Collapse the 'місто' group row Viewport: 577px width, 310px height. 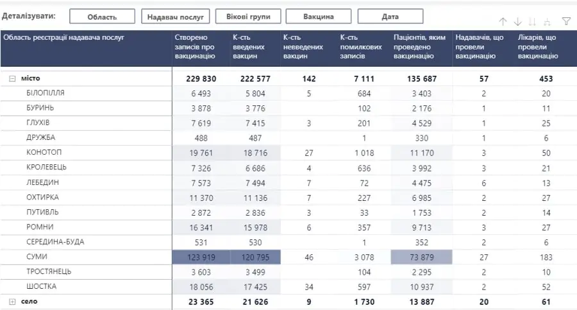pyautogui.click(x=12, y=78)
